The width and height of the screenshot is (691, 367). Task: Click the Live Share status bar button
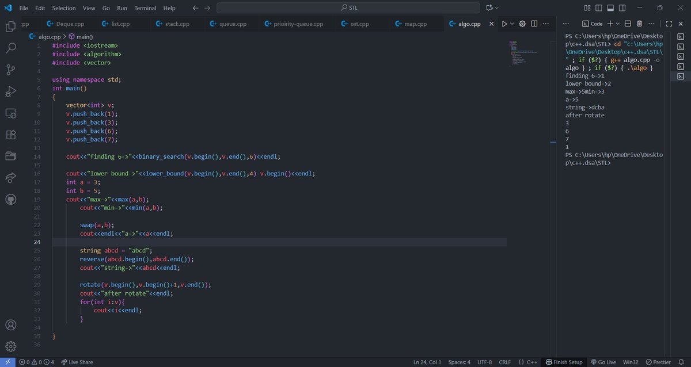(77, 362)
